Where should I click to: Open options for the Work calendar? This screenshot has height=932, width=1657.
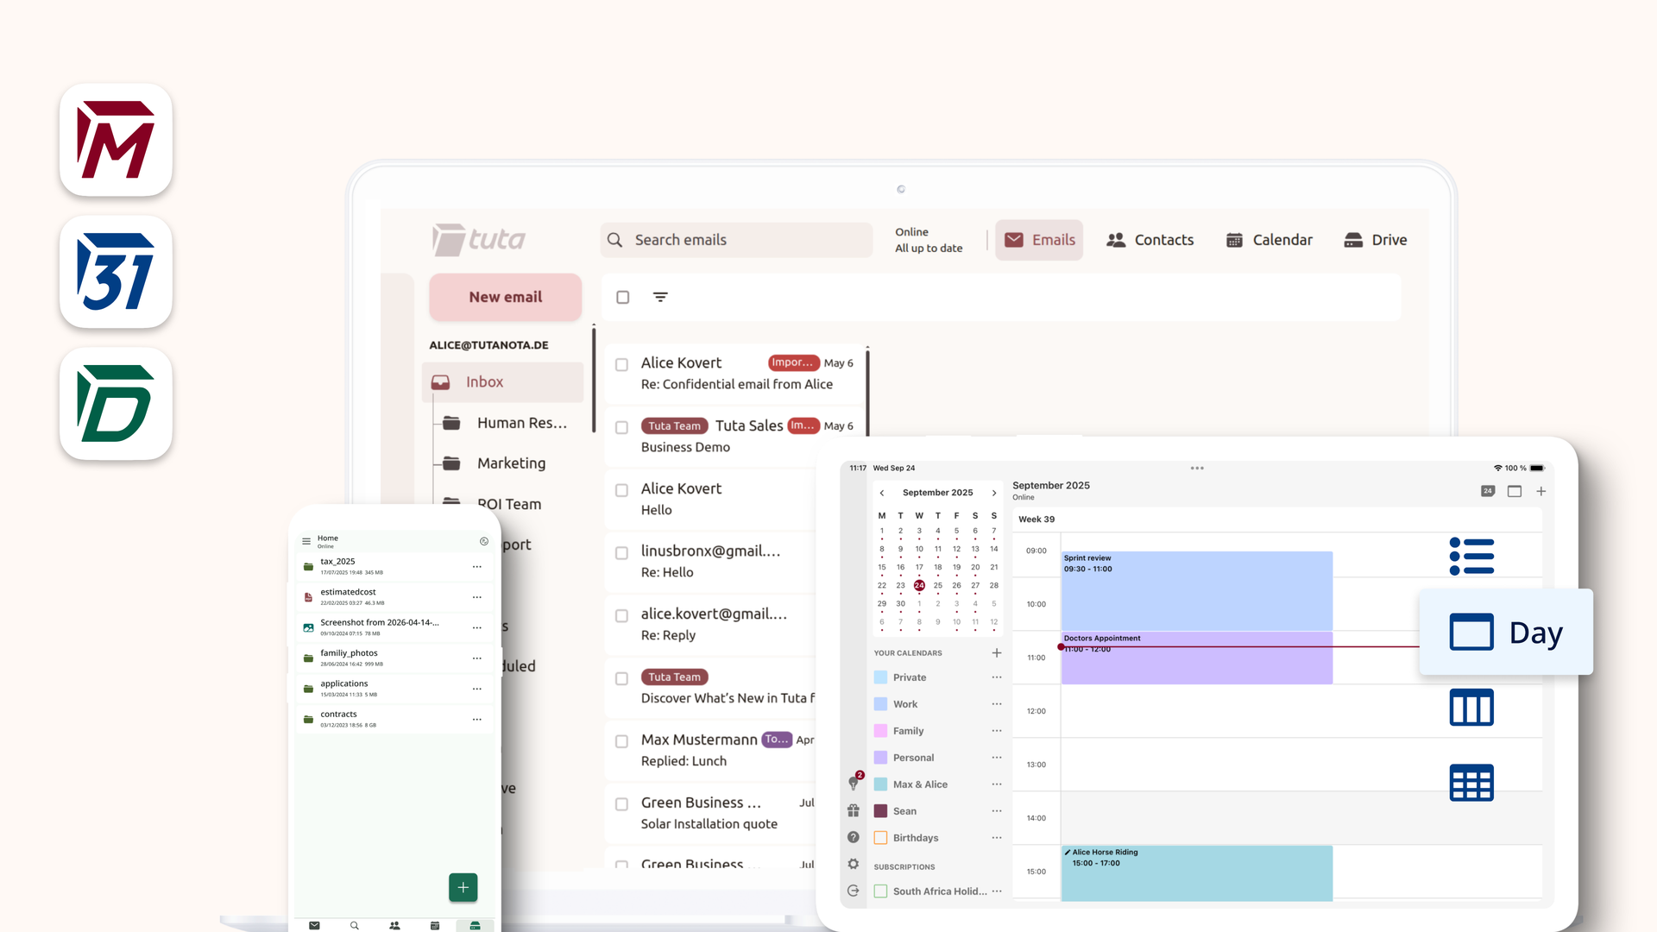point(997,704)
